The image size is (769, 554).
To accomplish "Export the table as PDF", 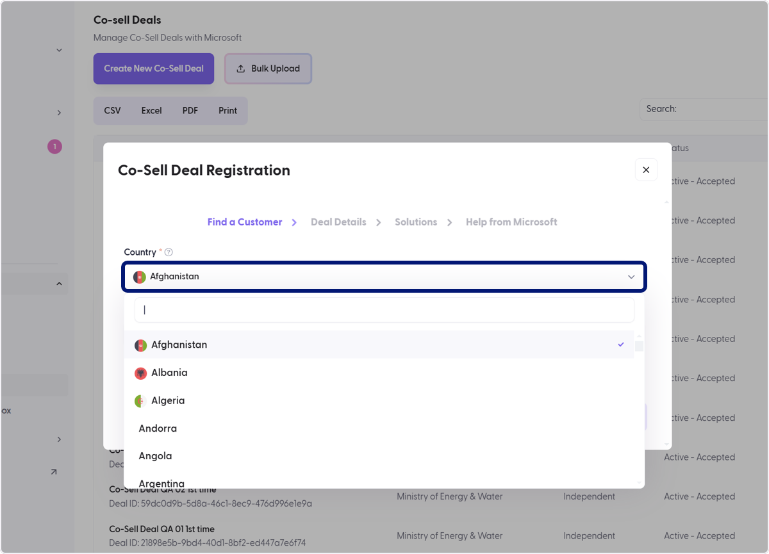I will click(x=190, y=111).
